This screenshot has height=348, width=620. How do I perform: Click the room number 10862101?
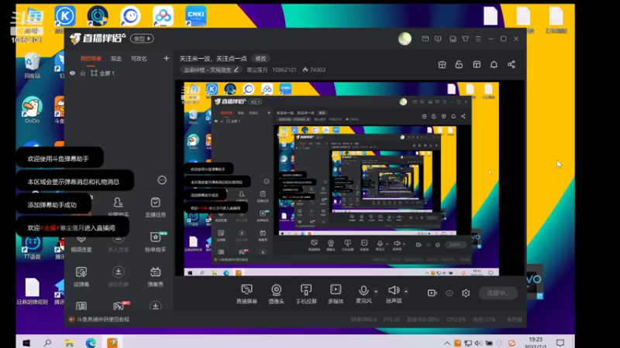click(x=284, y=70)
